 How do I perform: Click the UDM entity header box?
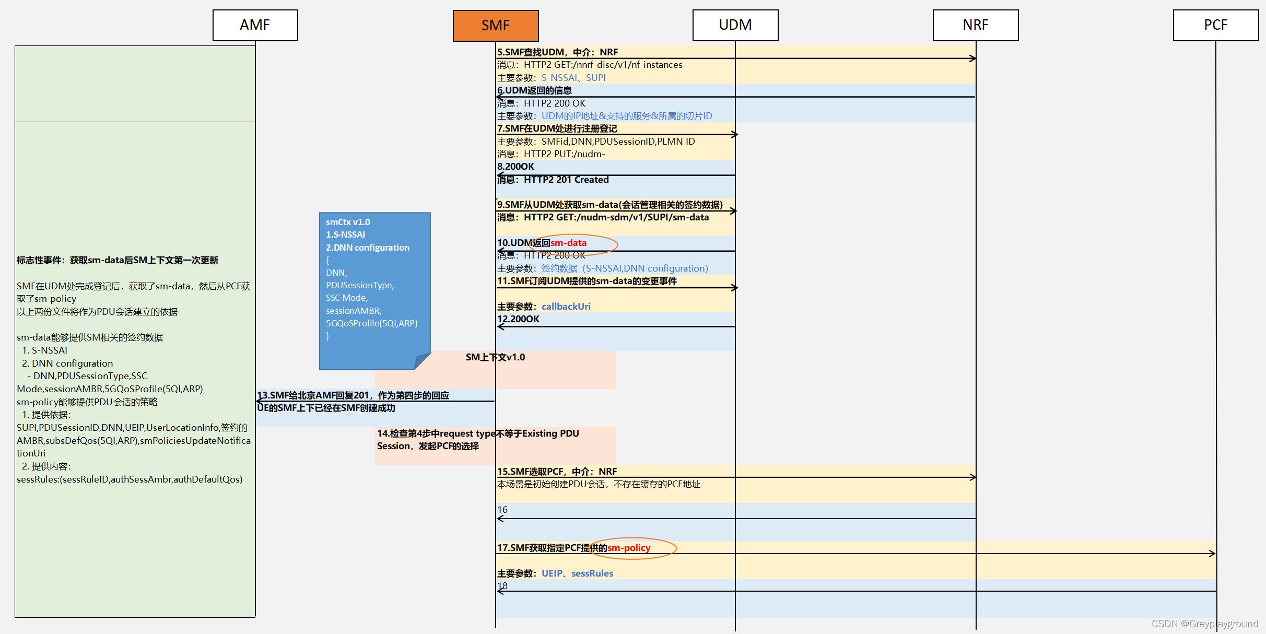click(735, 25)
